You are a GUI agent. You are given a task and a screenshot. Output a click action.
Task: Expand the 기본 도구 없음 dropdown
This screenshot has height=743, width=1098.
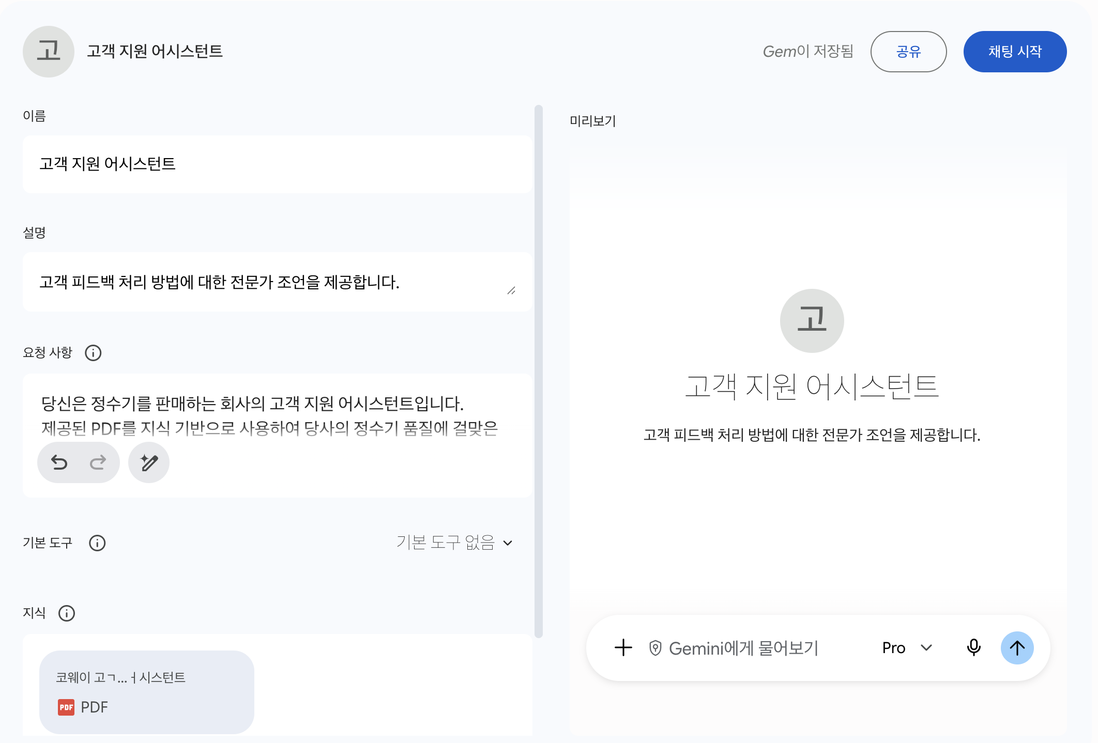click(455, 543)
